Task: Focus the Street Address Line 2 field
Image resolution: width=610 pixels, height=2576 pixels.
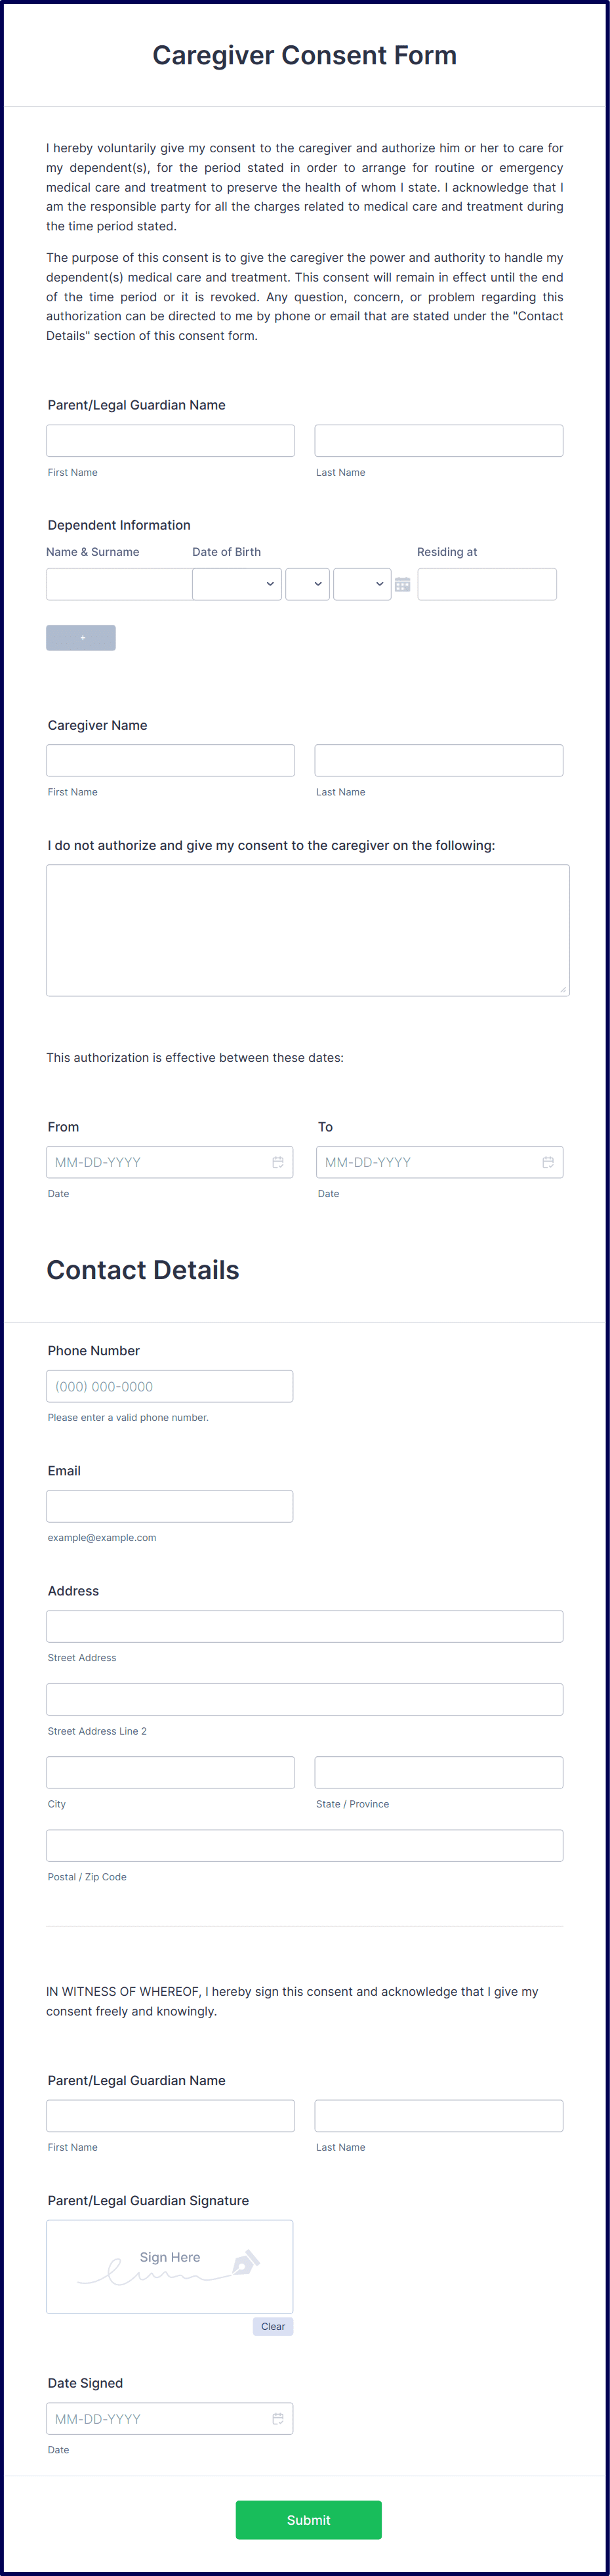Action: click(x=305, y=1699)
